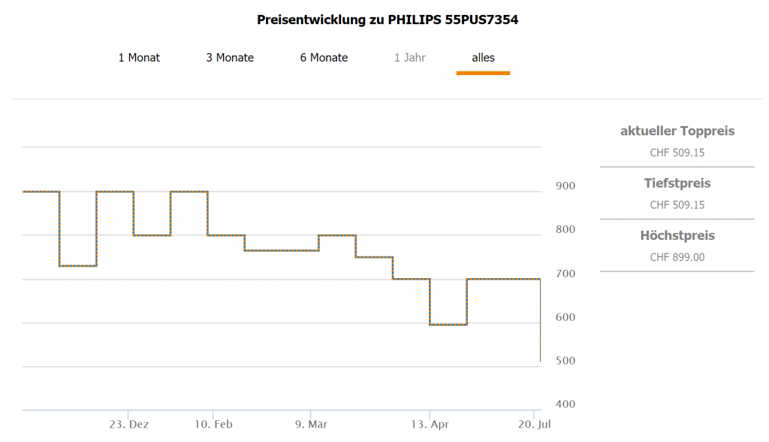Select the "Tiefstpreis" heading
The width and height of the screenshot is (769, 442).
(677, 183)
